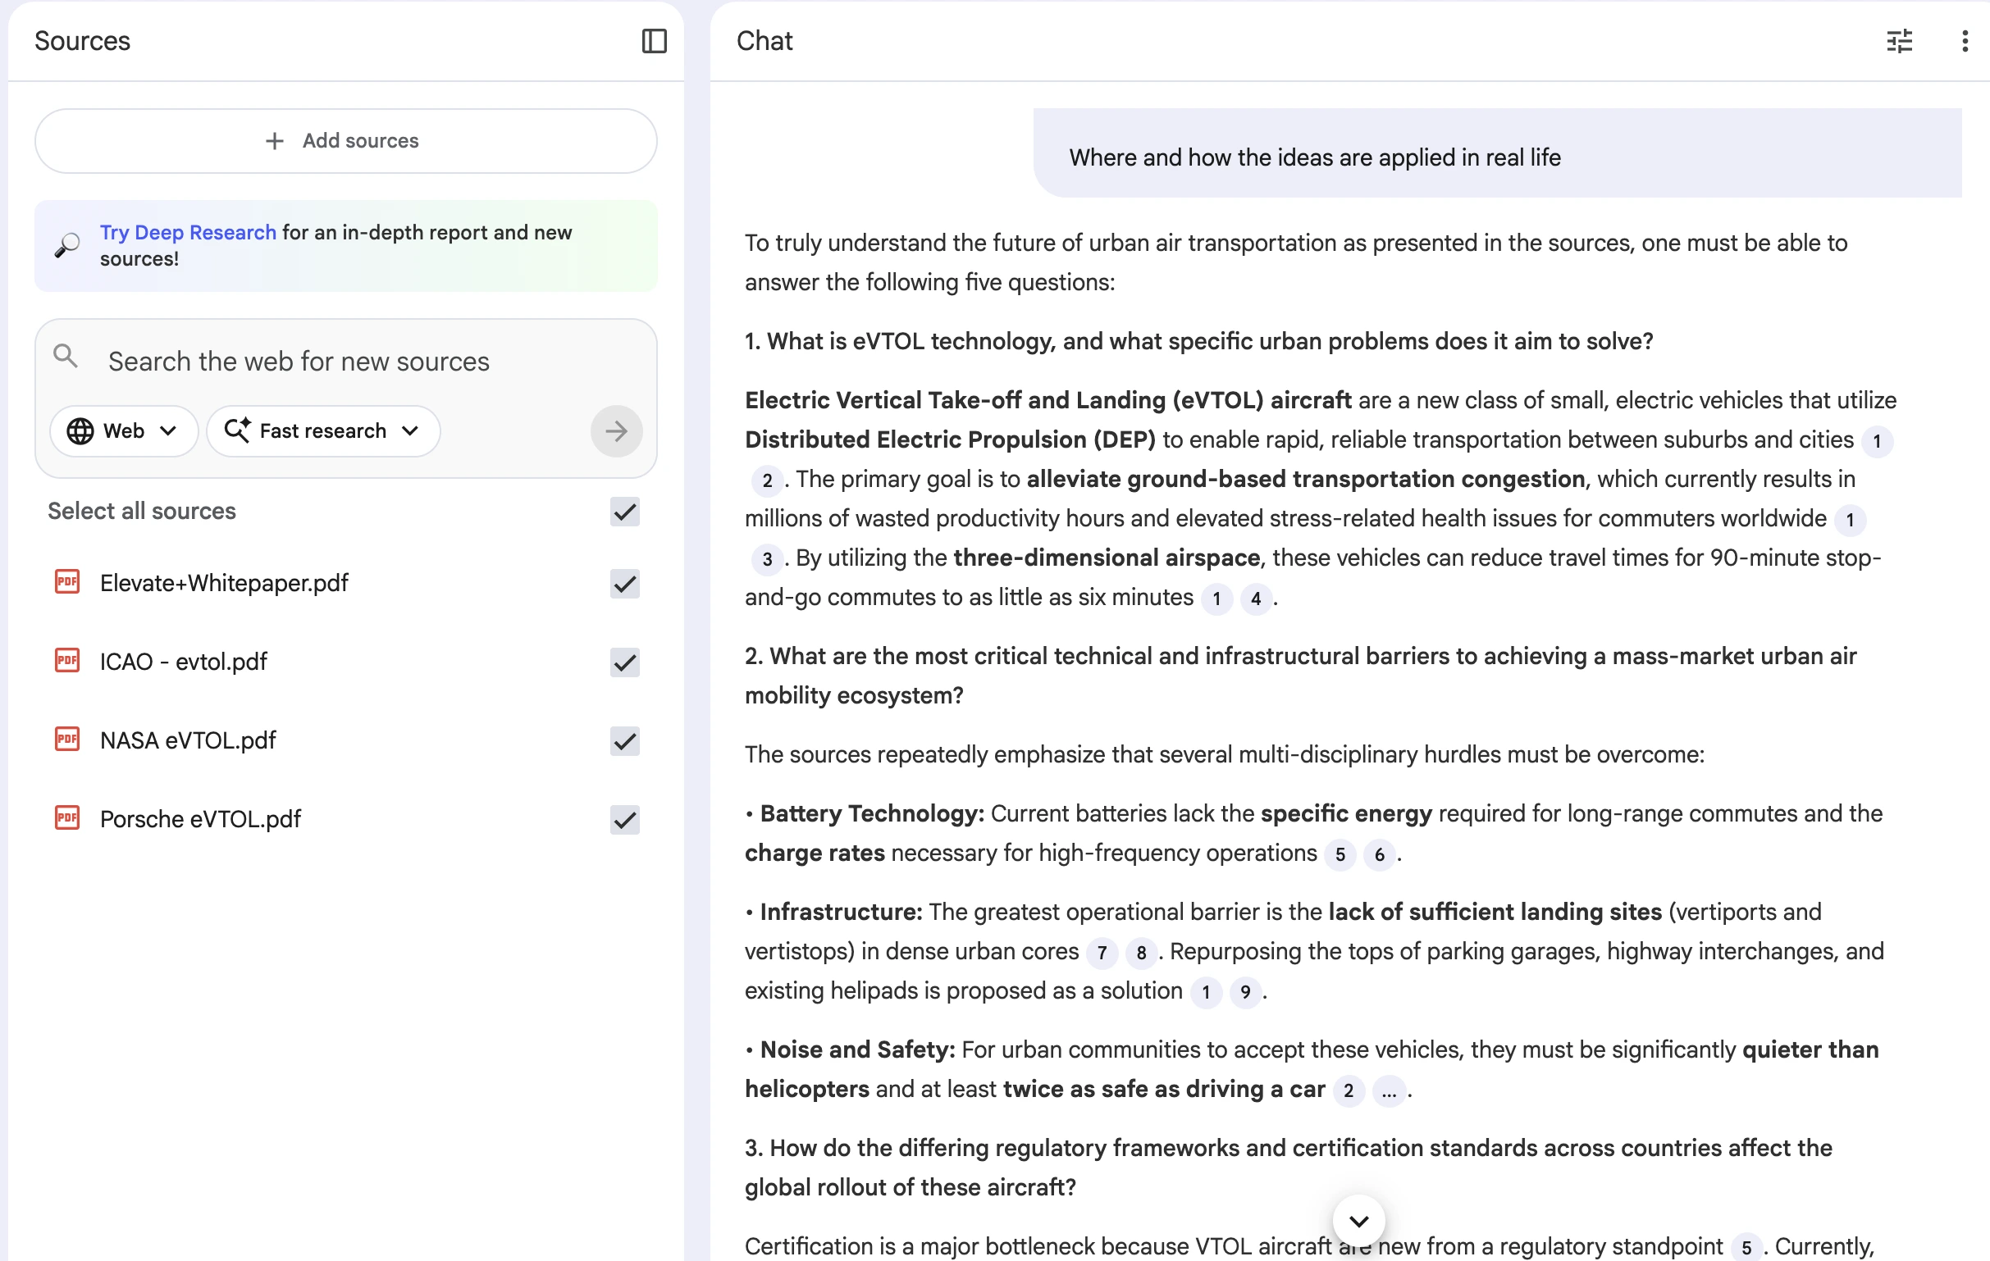This screenshot has width=1990, height=1261.
Task: Click the scroll-to-bottom chevron button
Action: (1358, 1220)
